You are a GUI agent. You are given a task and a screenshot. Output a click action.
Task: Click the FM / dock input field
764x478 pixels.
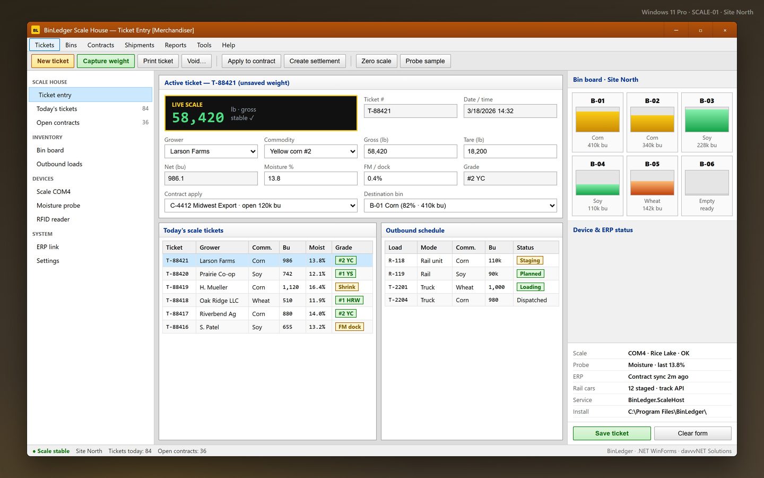coord(411,178)
